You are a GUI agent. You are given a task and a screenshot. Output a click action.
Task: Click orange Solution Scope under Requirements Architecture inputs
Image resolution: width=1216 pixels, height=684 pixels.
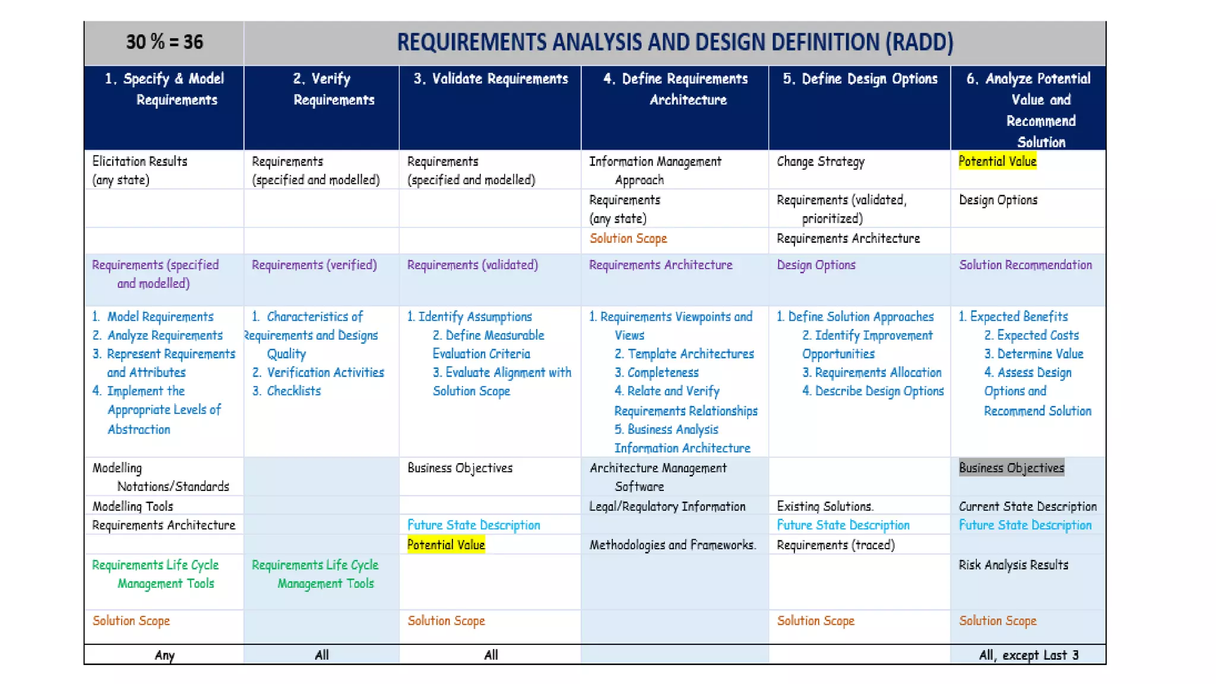coord(628,239)
